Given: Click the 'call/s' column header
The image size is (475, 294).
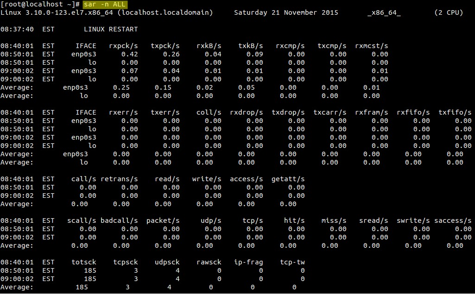Looking at the screenshot, I should click(84, 179).
